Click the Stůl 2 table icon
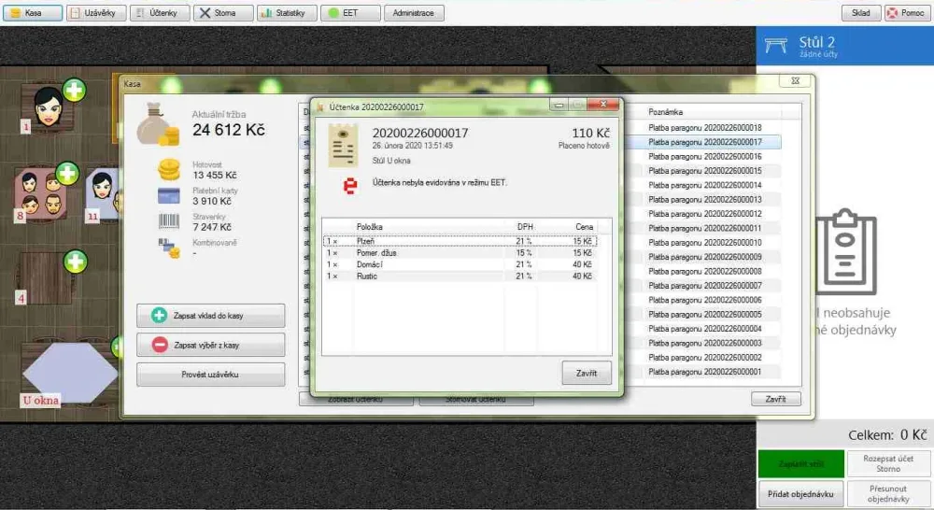The width and height of the screenshot is (934, 510). 775,45
